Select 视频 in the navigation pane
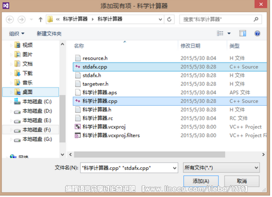This screenshot has width=272, height=197. (x=28, y=45)
